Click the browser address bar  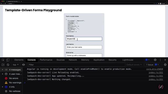tap(79, 3)
